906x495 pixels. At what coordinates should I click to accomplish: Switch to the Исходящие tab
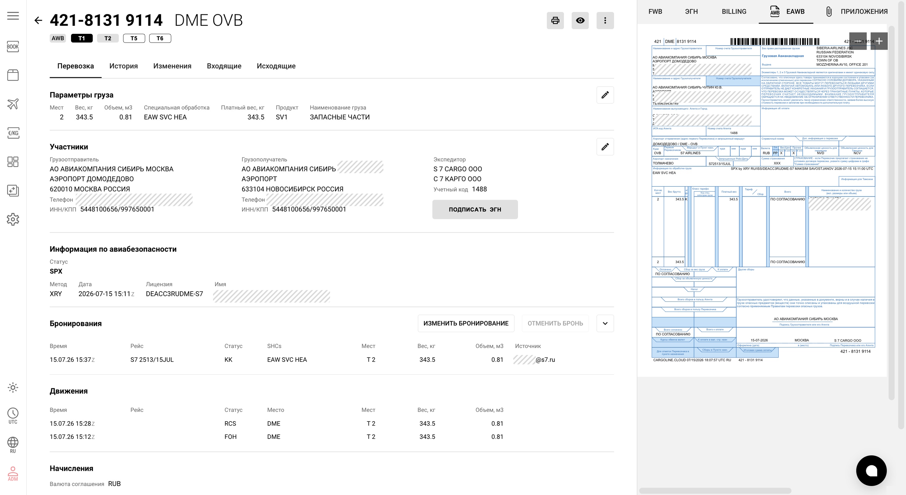tap(276, 66)
